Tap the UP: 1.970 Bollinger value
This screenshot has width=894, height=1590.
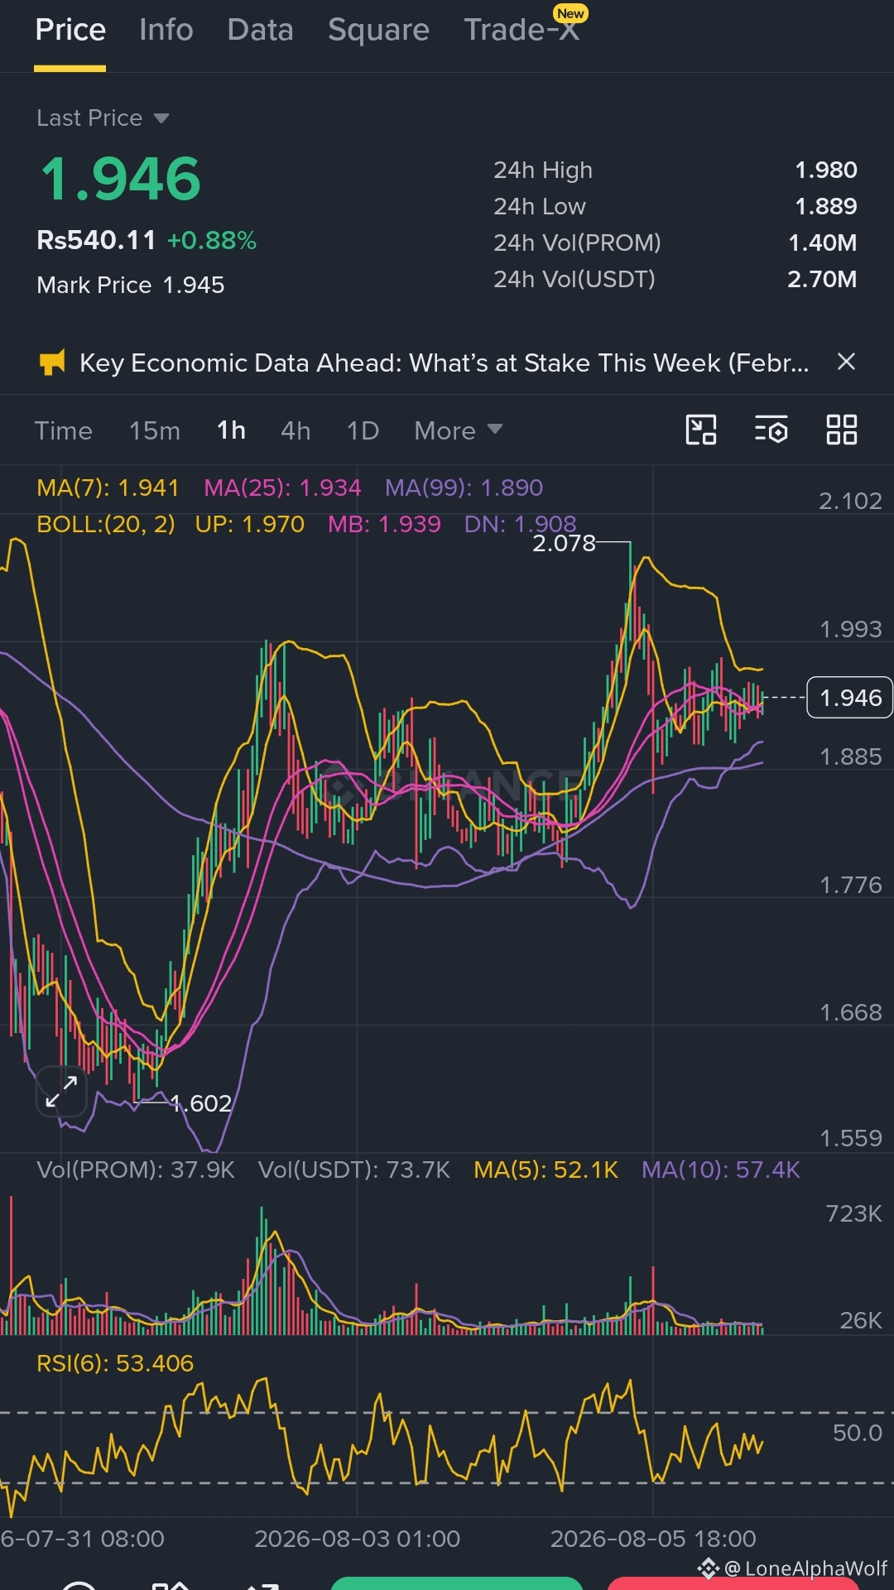tap(249, 524)
